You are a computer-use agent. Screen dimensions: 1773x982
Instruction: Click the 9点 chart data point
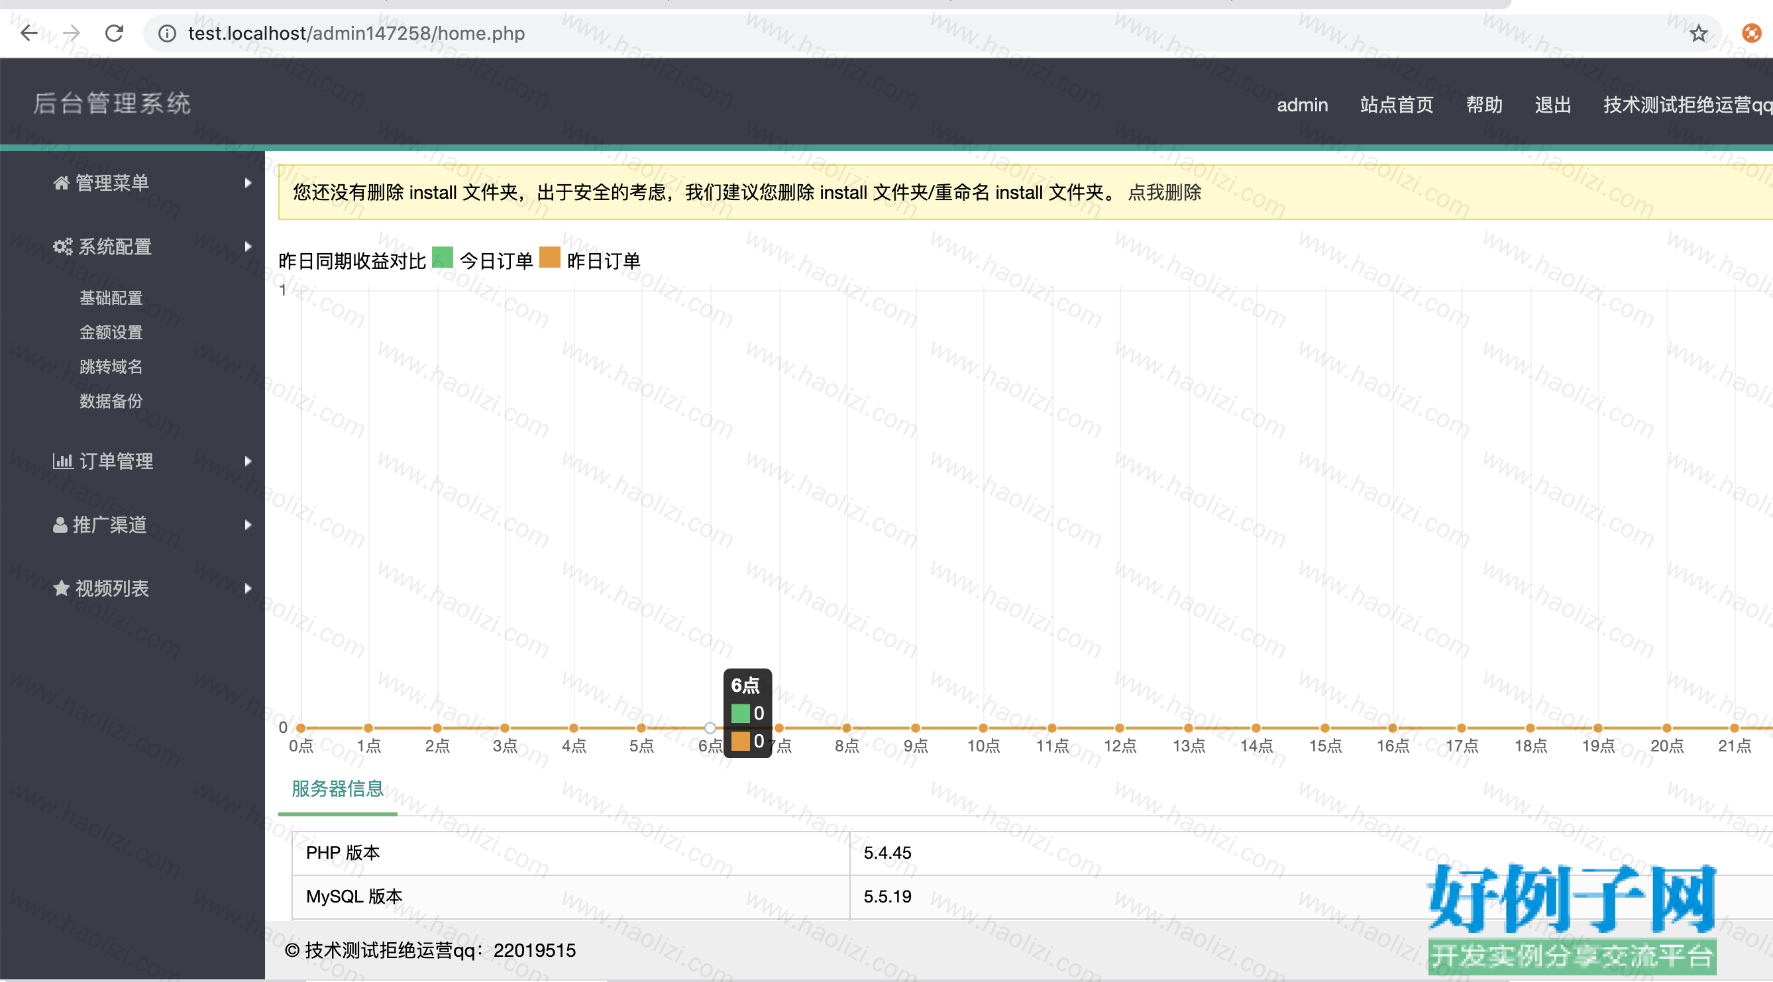pyautogui.click(x=916, y=728)
